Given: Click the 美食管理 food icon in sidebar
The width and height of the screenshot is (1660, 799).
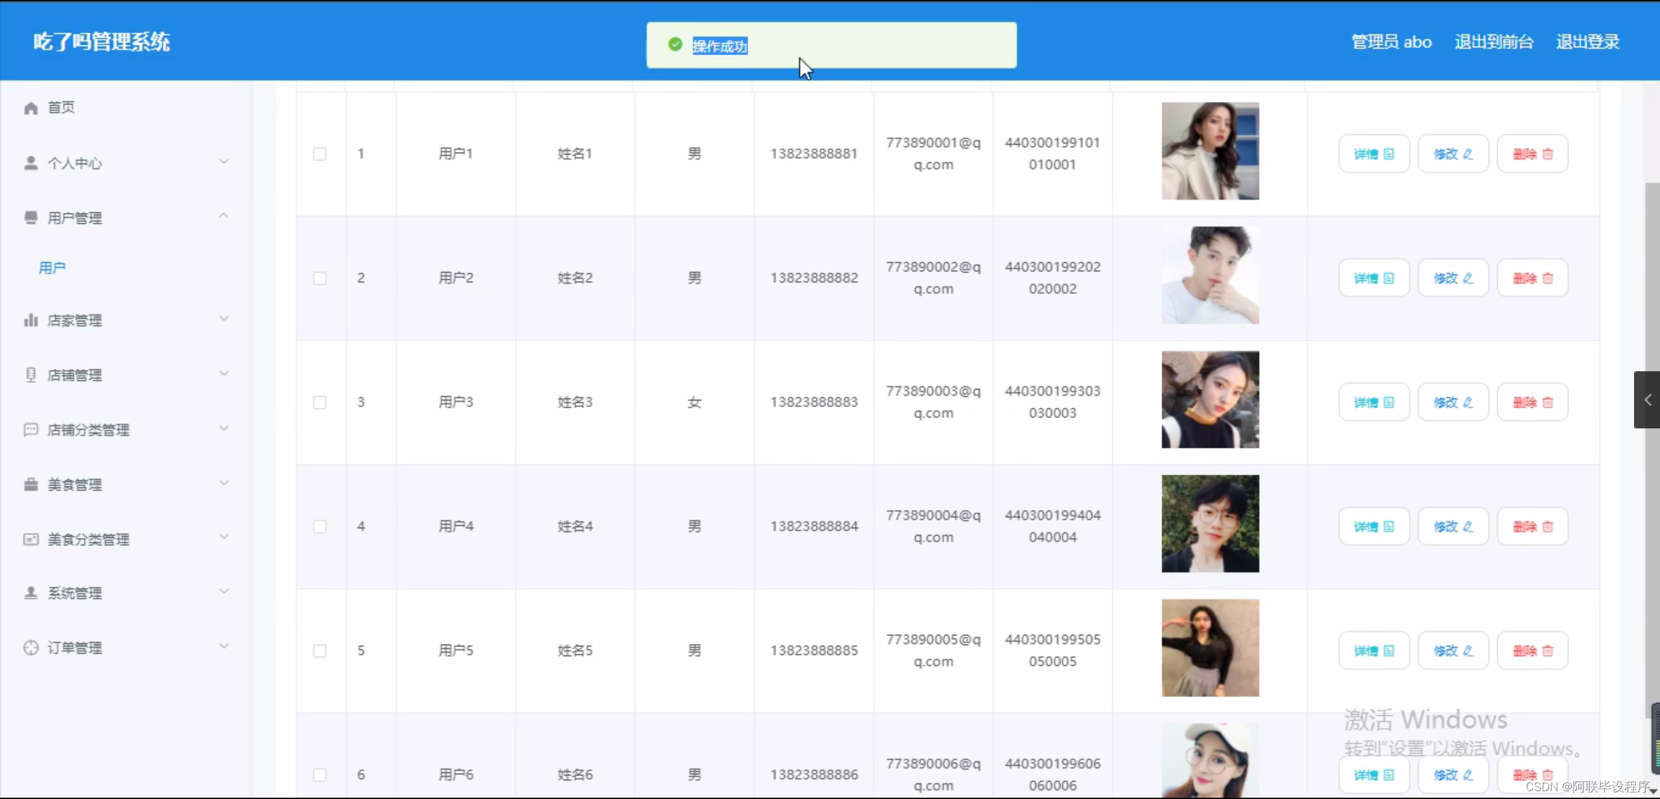Looking at the screenshot, I should (31, 484).
